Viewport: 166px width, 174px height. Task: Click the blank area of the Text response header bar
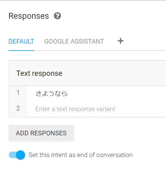[114, 73]
